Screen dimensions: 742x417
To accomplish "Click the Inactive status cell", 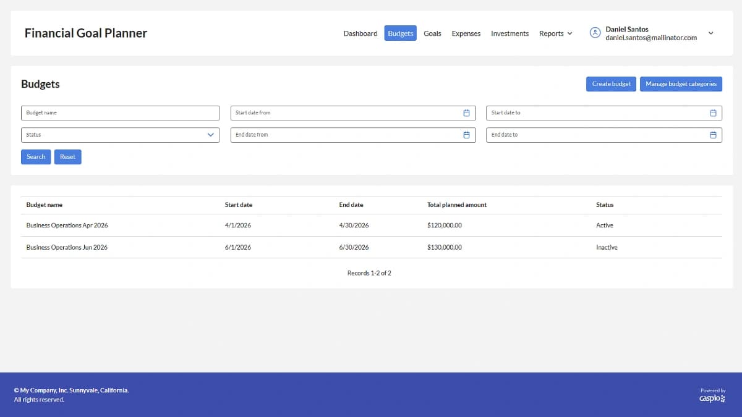I will click(607, 247).
